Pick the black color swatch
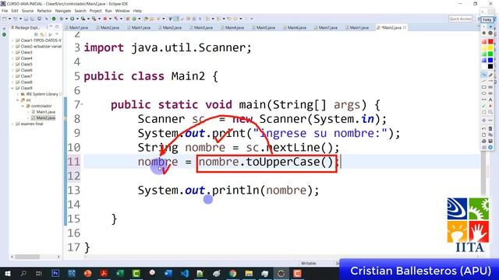 pyautogui.click(x=490, y=66)
